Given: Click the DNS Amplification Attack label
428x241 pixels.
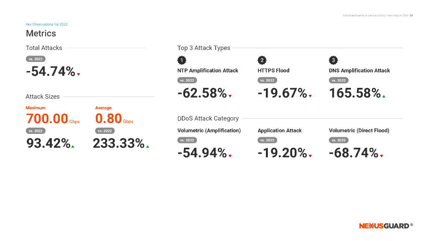Looking at the screenshot, I should 359,71.
